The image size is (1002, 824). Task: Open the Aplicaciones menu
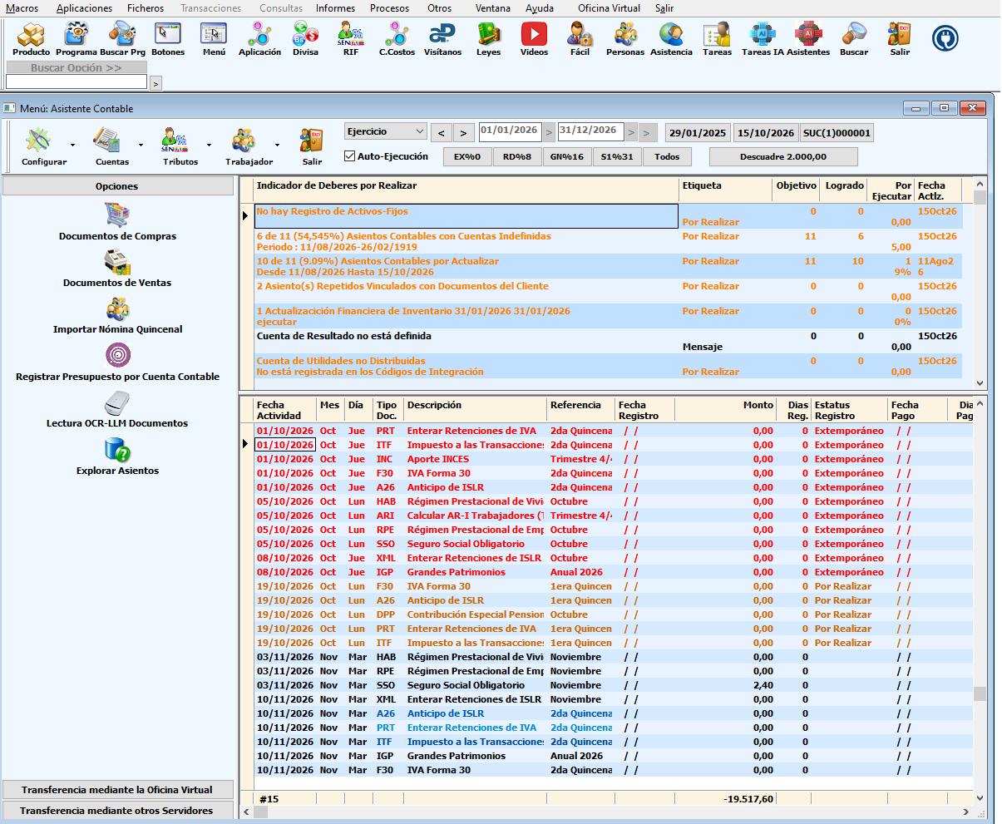pyautogui.click(x=84, y=8)
